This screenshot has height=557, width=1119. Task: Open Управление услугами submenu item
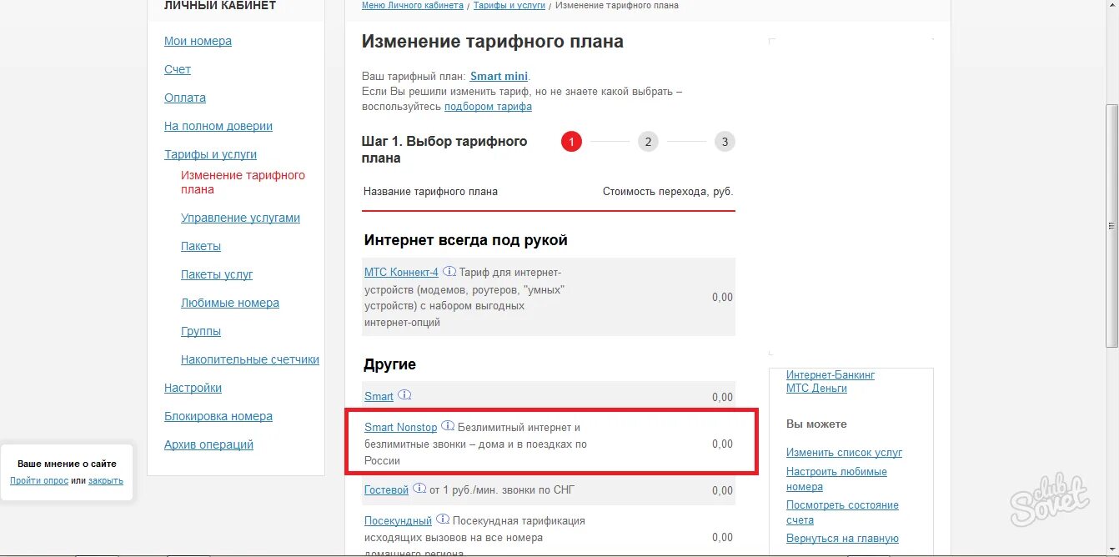click(240, 218)
